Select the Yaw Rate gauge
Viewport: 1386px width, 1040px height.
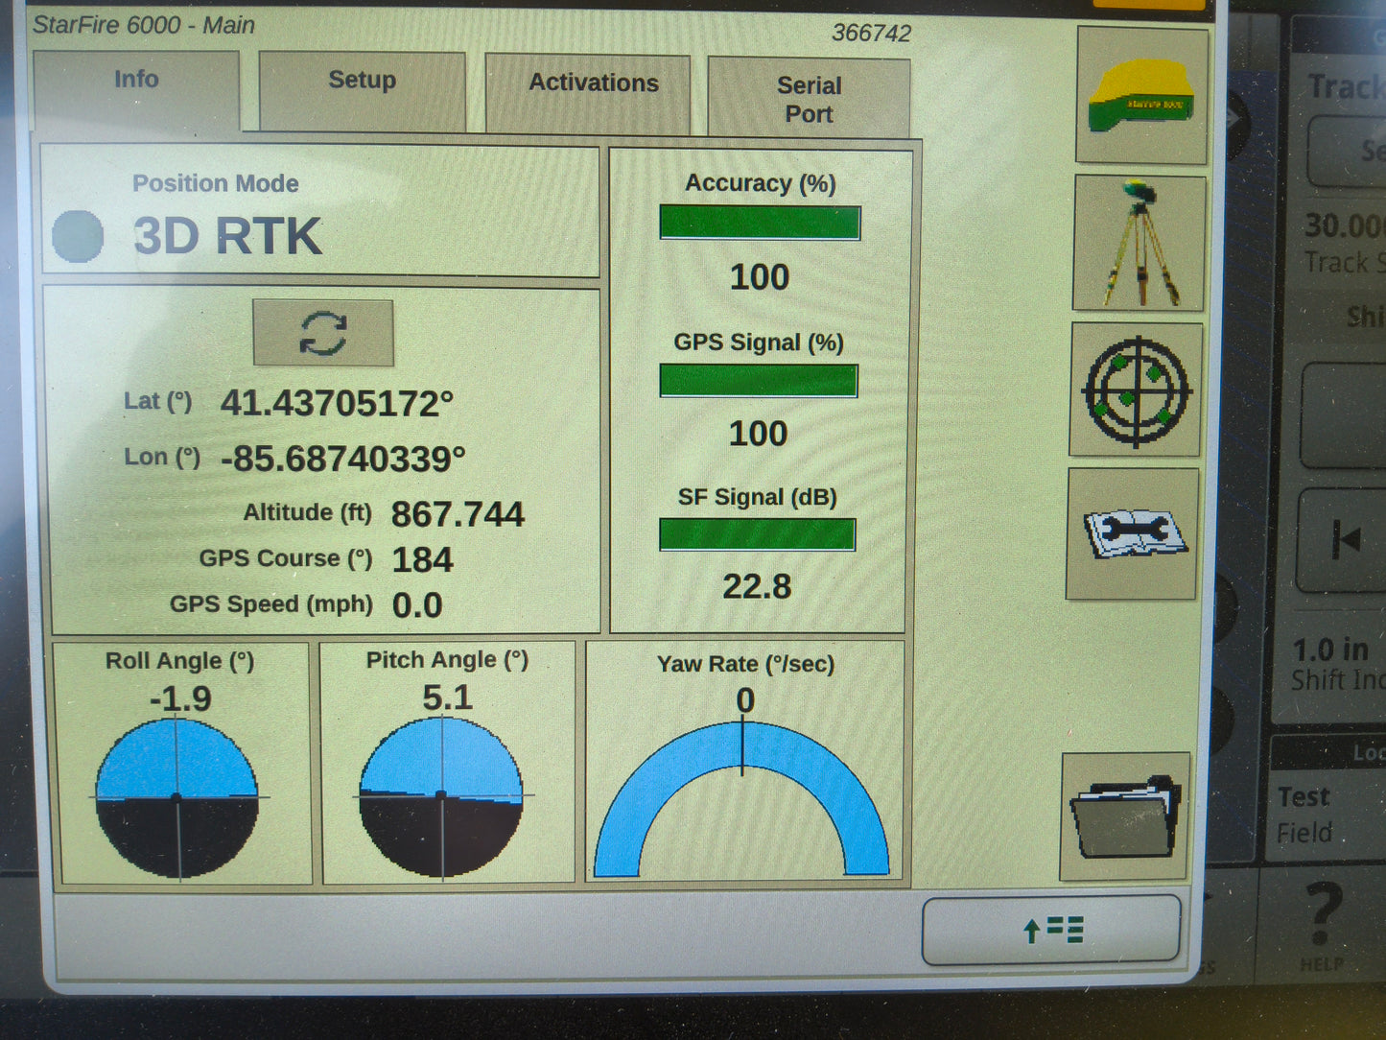point(745,777)
